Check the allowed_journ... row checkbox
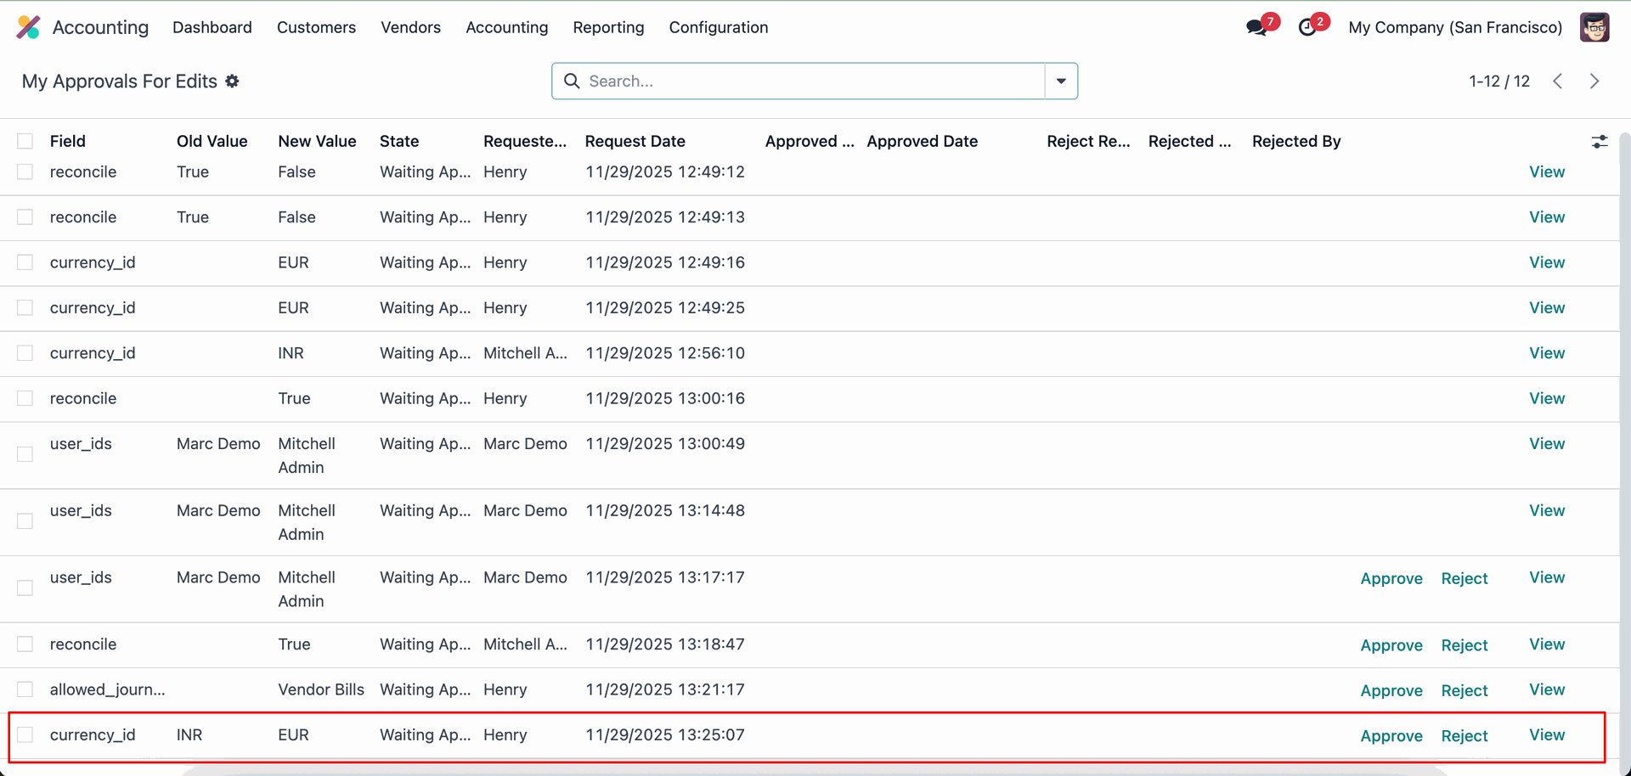The image size is (1631, 776). tap(25, 689)
